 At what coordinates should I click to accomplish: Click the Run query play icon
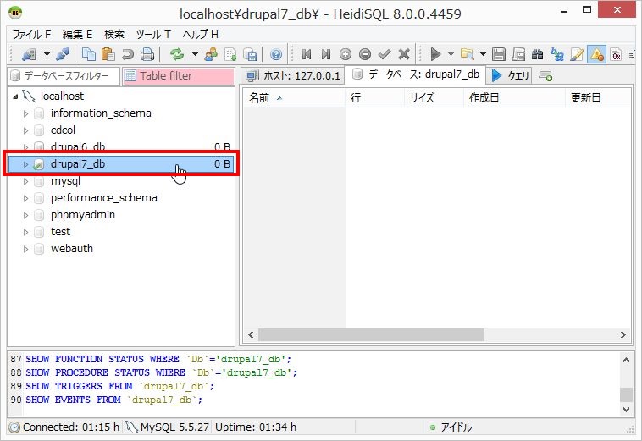pyautogui.click(x=435, y=54)
